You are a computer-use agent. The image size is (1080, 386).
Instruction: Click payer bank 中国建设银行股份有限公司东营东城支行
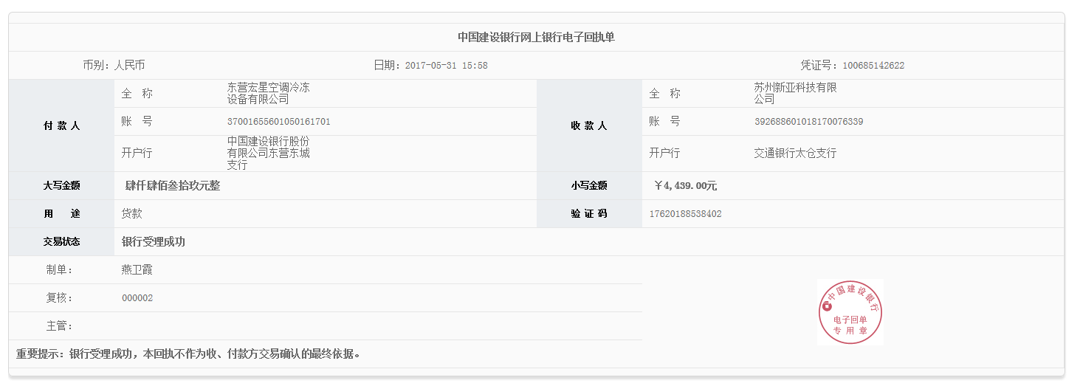[x=269, y=154]
